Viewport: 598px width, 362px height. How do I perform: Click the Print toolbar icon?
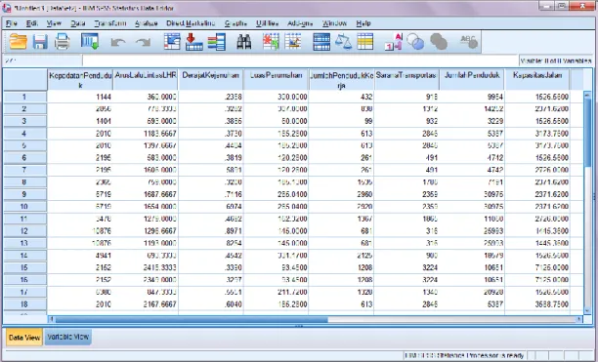click(x=62, y=42)
